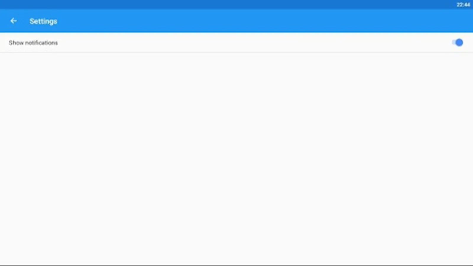
Task: Return to previous screen via header arrow
Action: tap(13, 21)
